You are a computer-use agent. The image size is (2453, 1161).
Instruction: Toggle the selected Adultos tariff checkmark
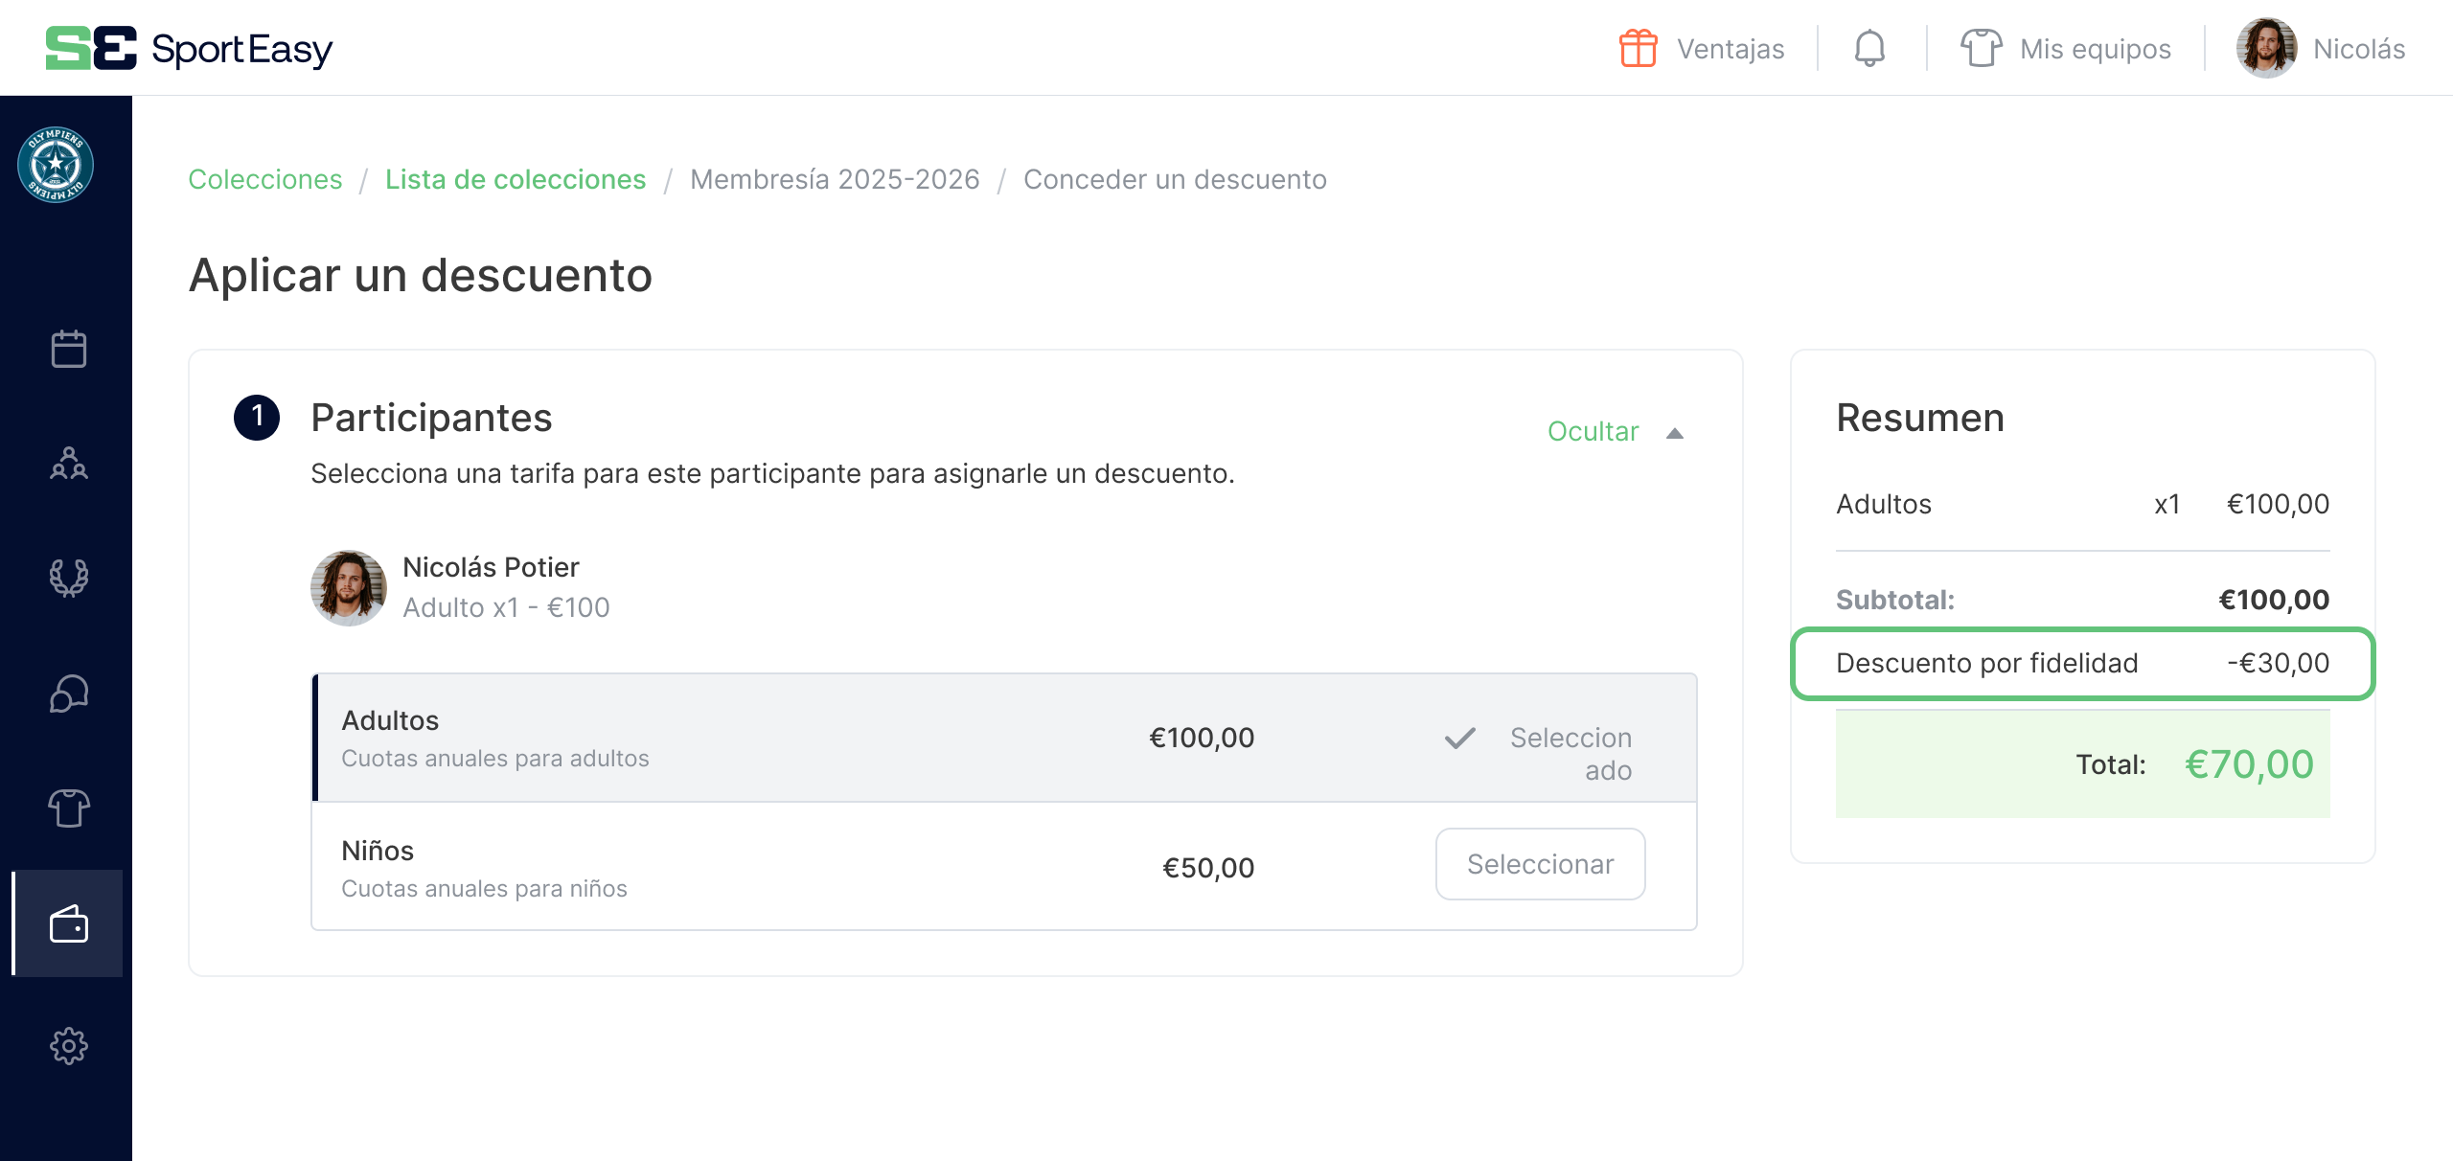coord(1460,739)
